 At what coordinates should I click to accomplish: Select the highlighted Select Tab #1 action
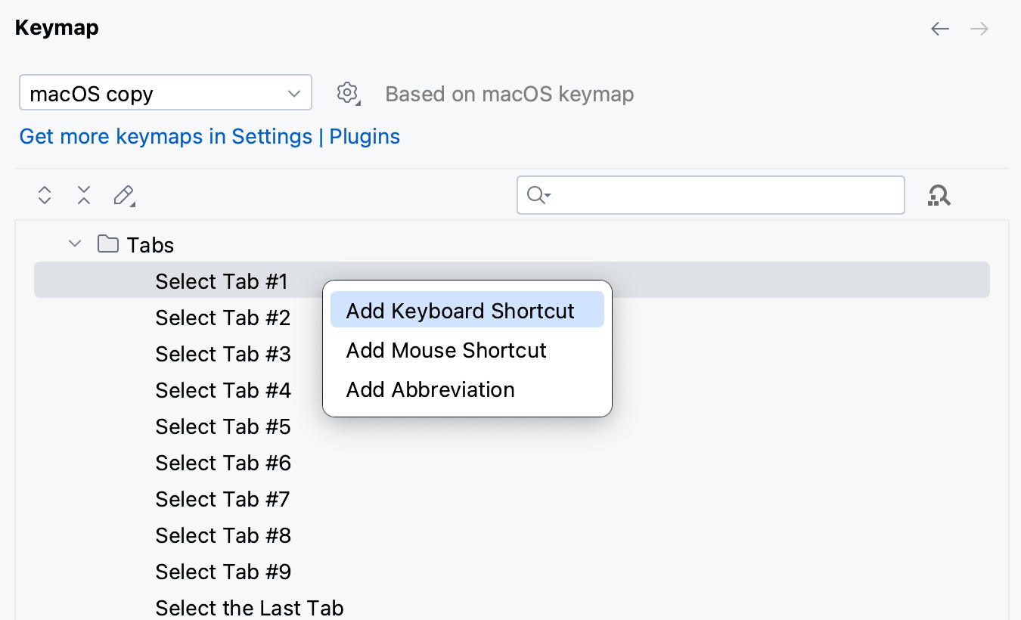(221, 281)
